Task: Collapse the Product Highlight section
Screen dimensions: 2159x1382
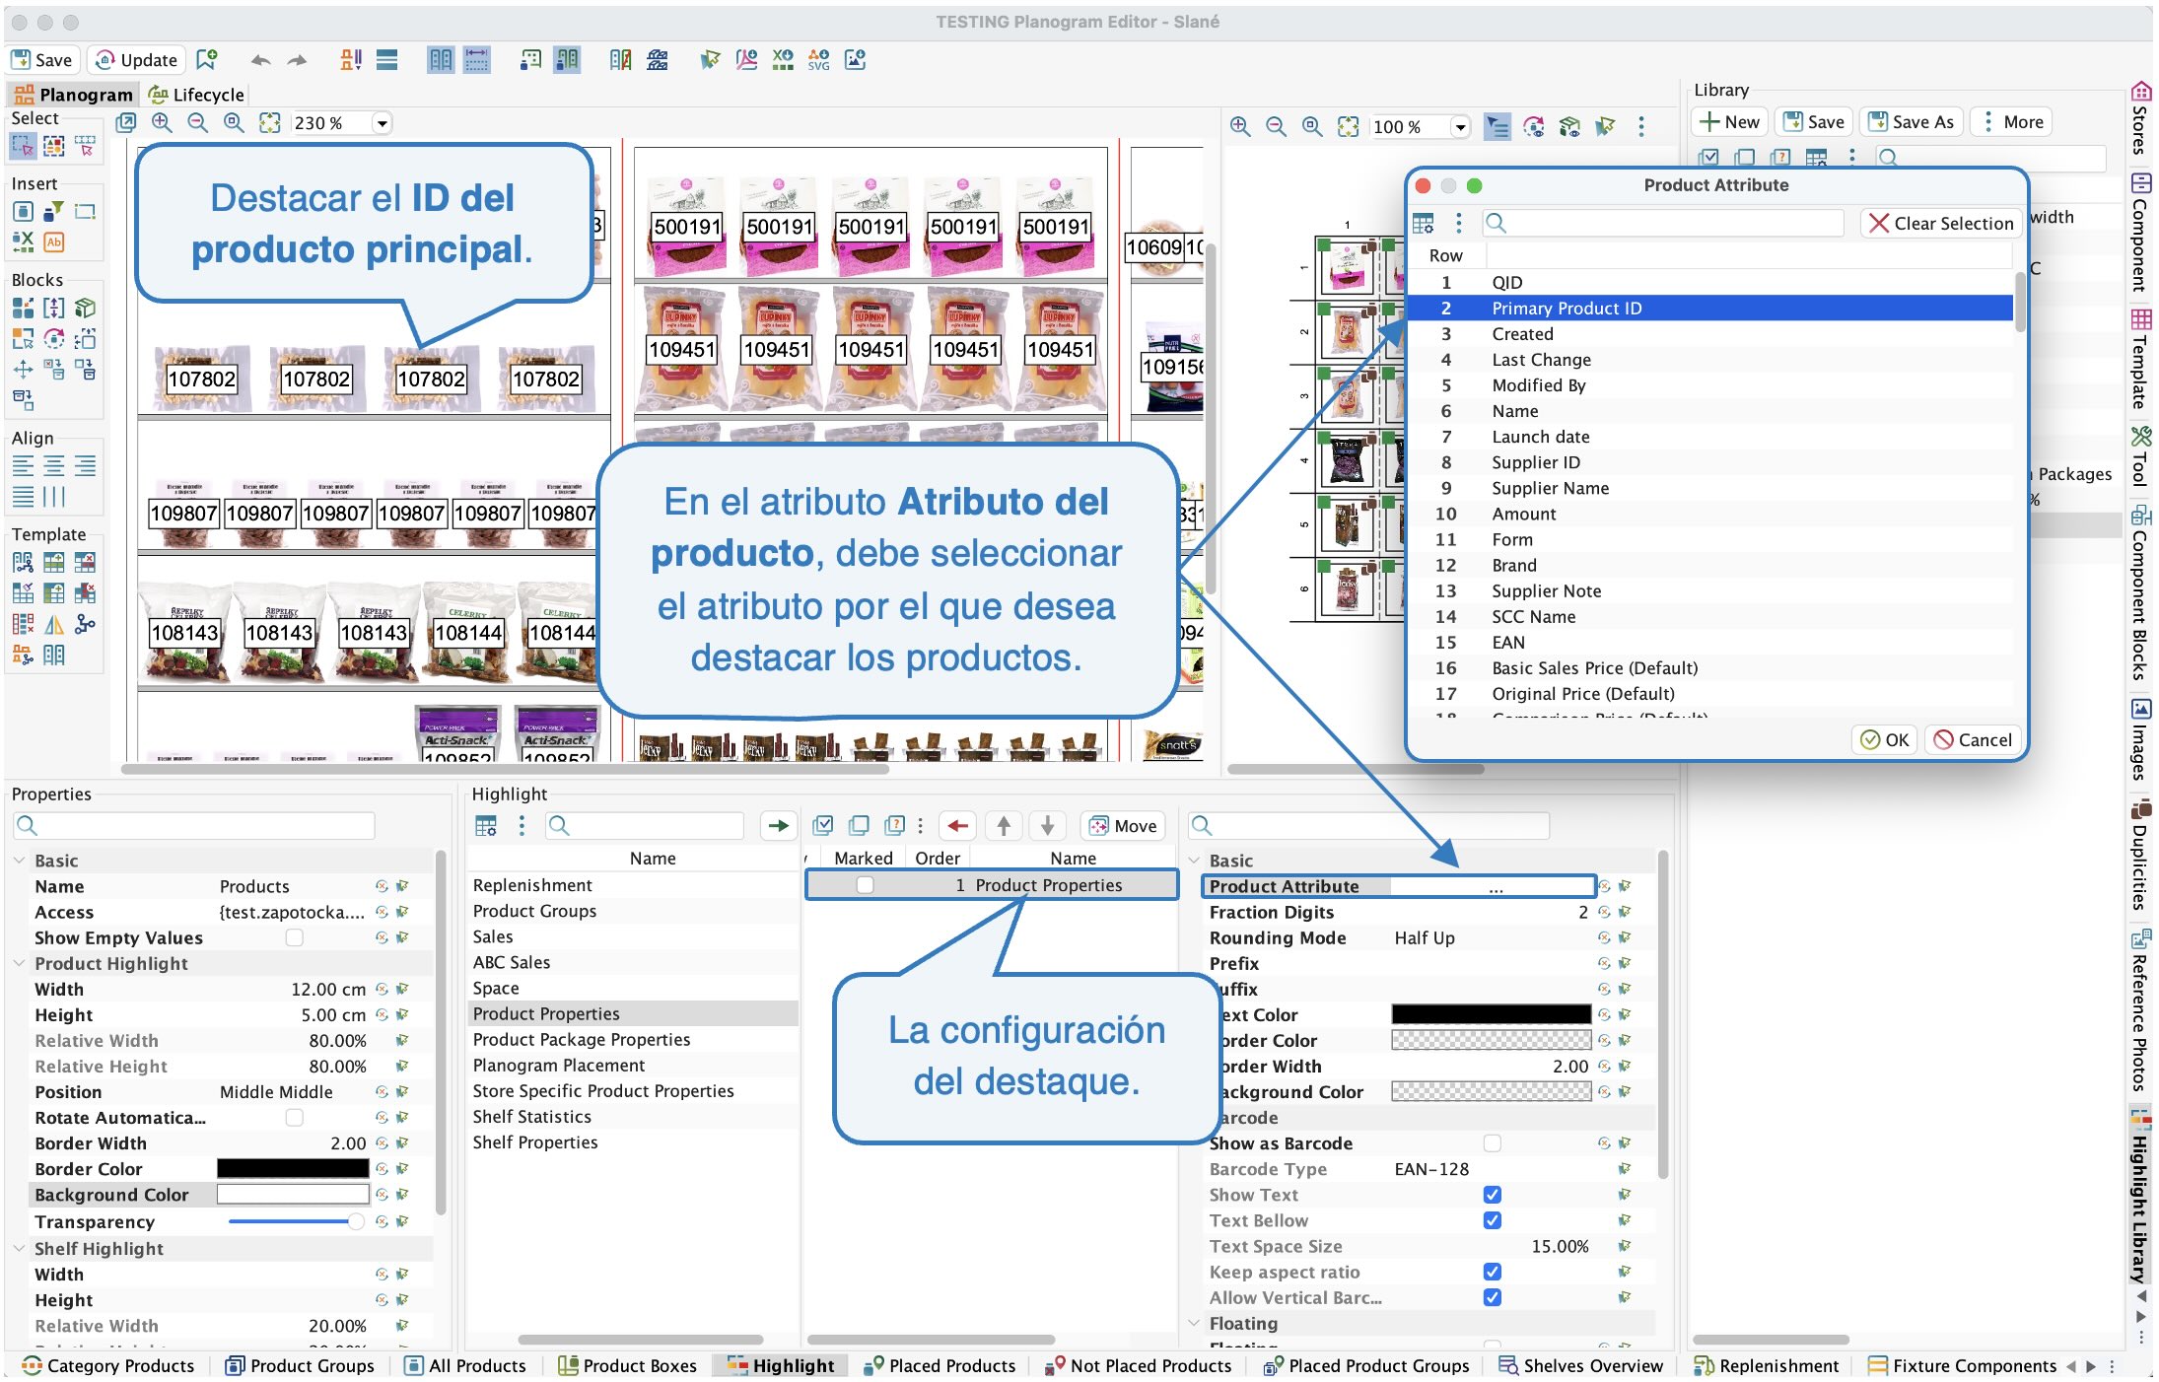Action: pos(20,963)
